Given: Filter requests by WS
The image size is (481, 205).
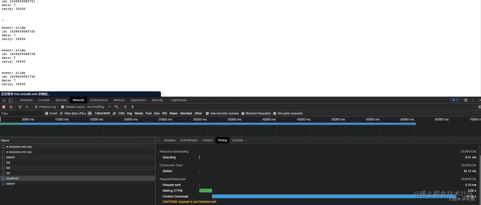Looking at the screenshot, I should [165, 113].
